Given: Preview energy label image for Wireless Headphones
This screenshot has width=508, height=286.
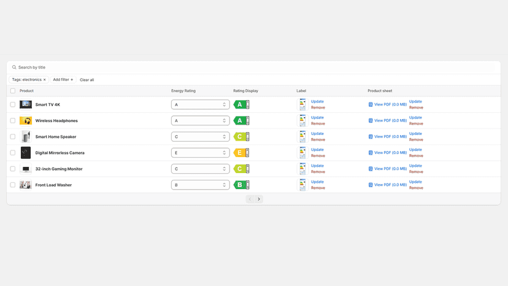Looking at the screenshot, I should (x=302, y=121).
